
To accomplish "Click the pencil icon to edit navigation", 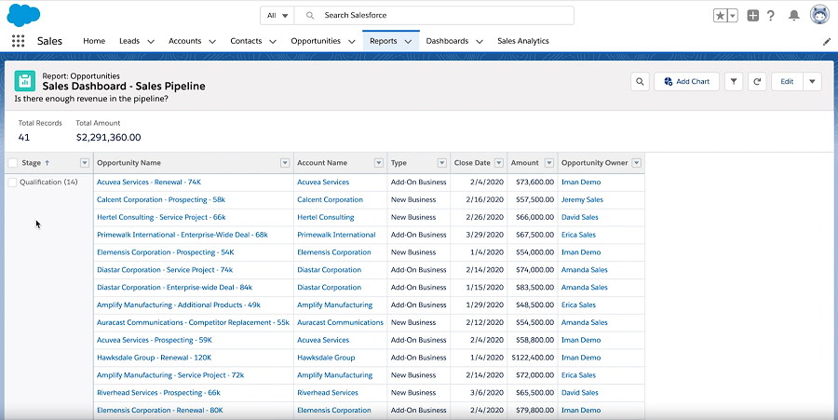I will click(826, 42).
